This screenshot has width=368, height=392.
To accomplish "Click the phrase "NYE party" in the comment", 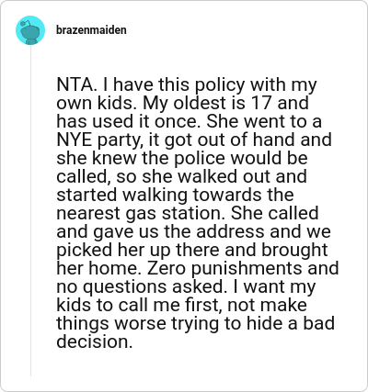I will (x=100, y=140).
